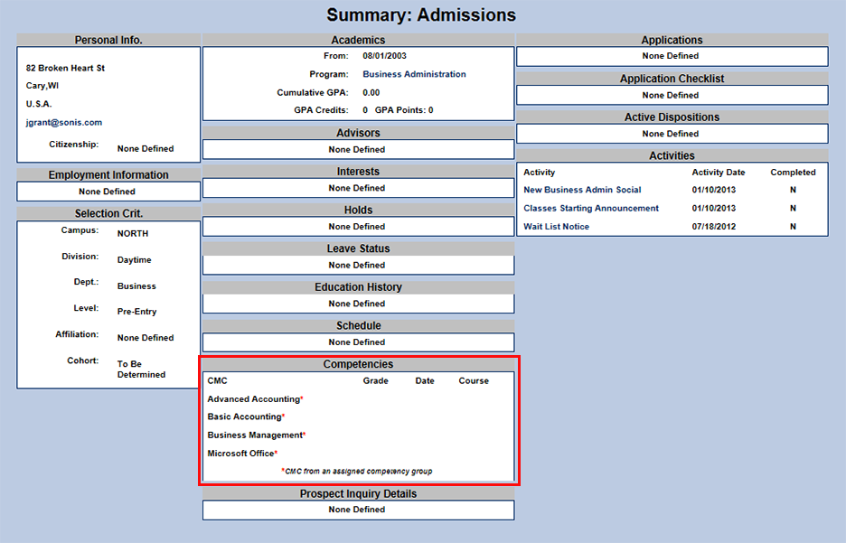Image resolution: width=846 pixels, height=543 pixels.
Task: Click the Pre-Entry level value
Action: (x=137, y=312)
